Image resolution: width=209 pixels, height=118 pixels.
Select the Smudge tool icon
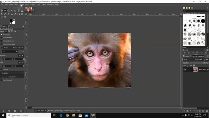[x=15, y=14]
